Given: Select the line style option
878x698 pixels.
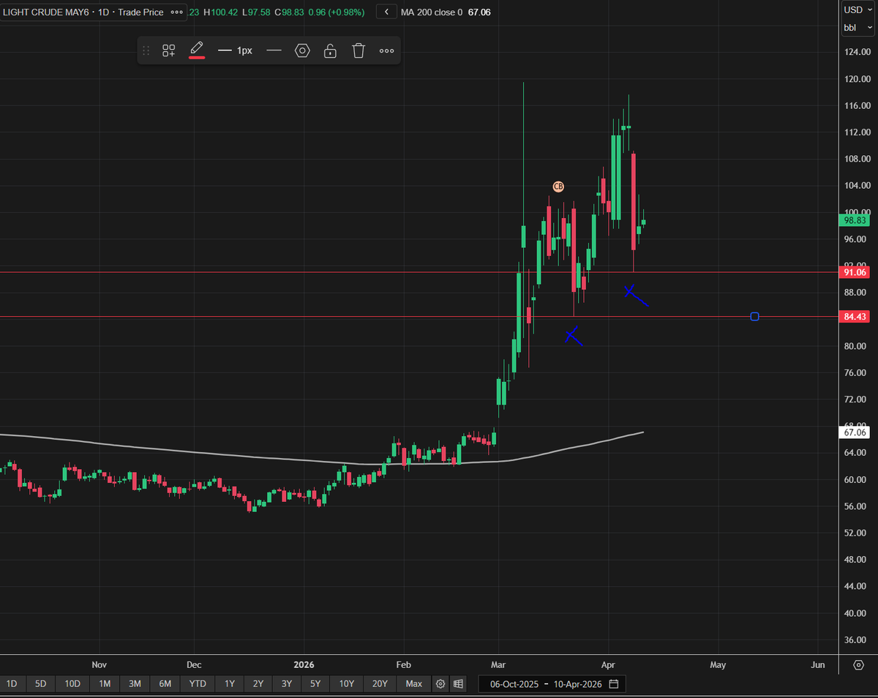Looking at the screenshot, I should (274, 50).
